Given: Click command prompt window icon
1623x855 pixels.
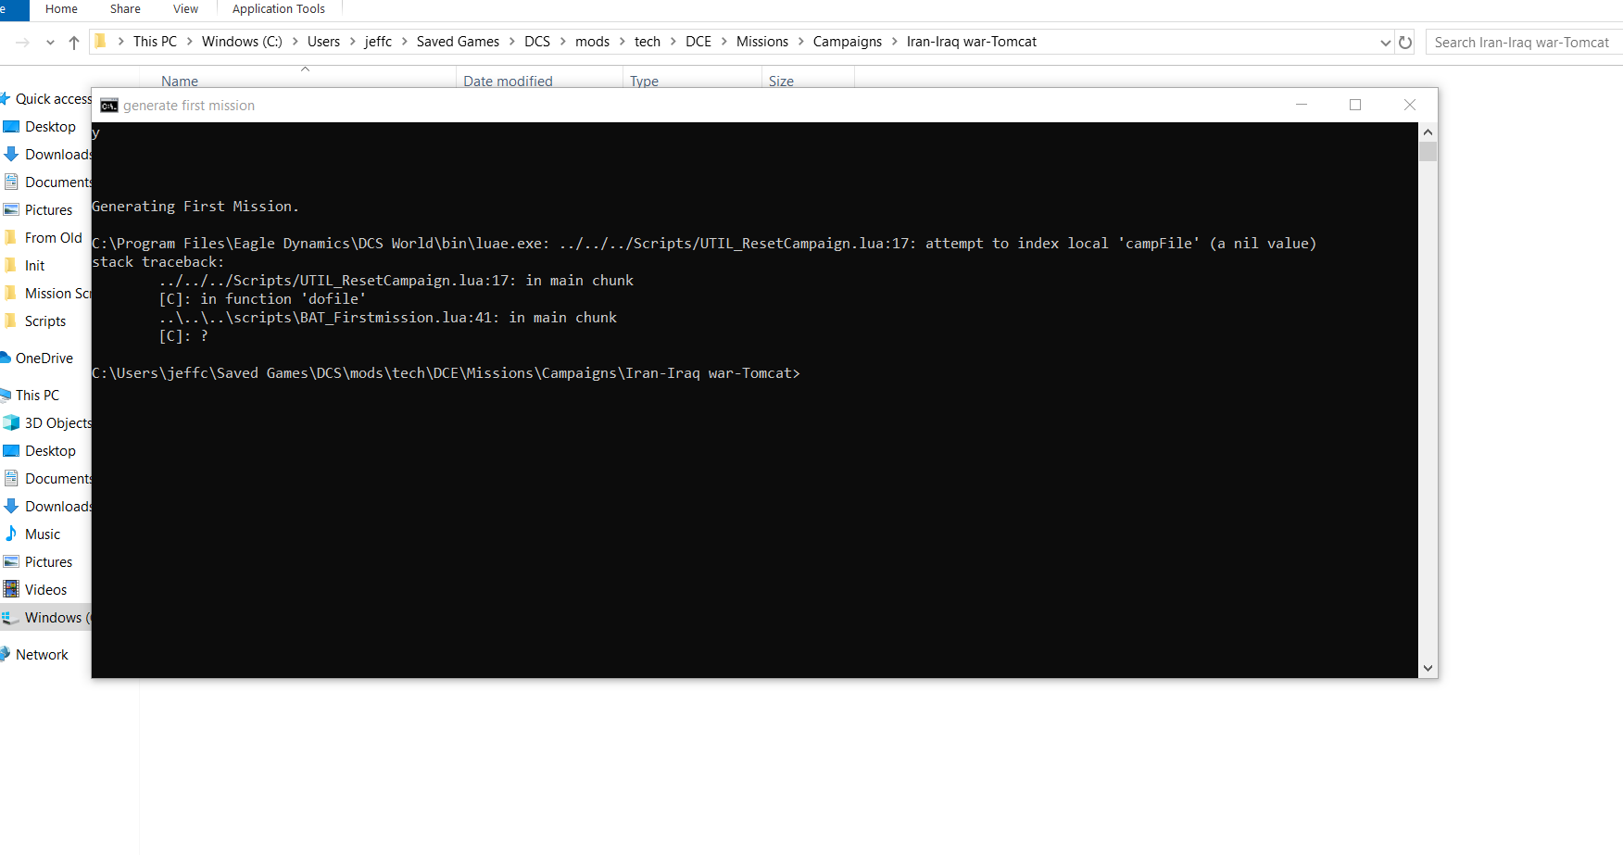Looking at the screenshot, I should (109, 106).
